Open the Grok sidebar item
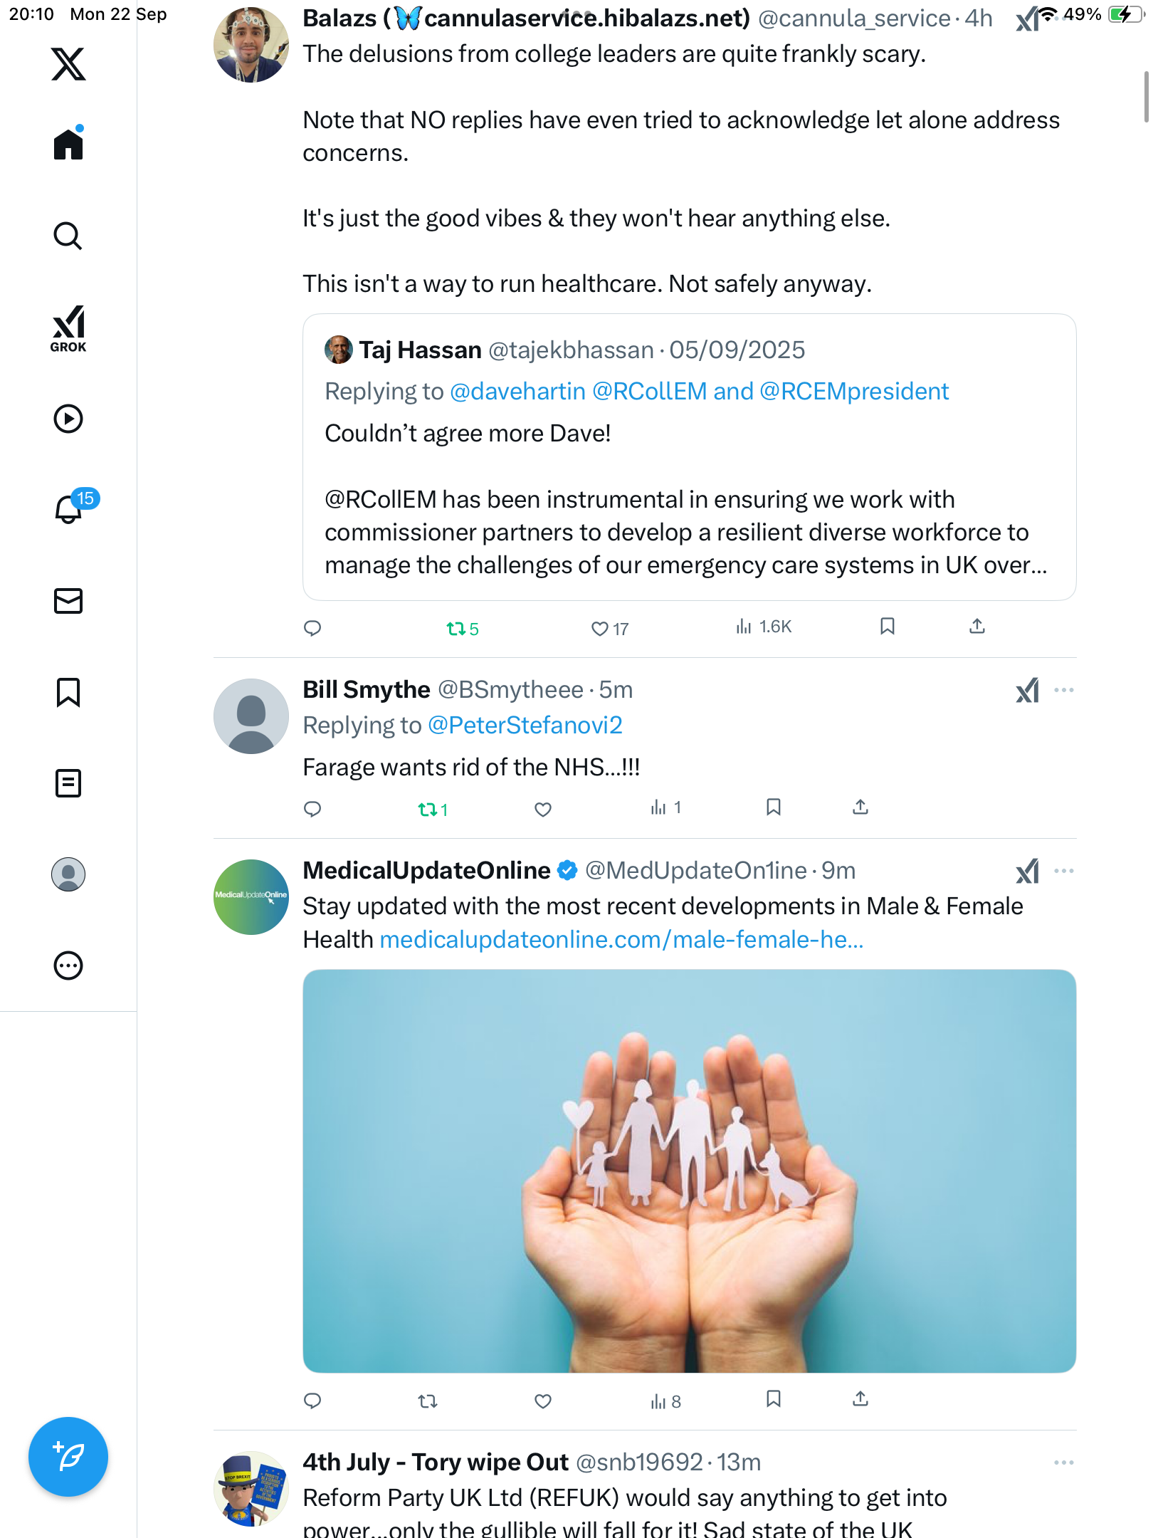The width and height of the screenshot is (1153, 1538). click(x=68, y=328)
